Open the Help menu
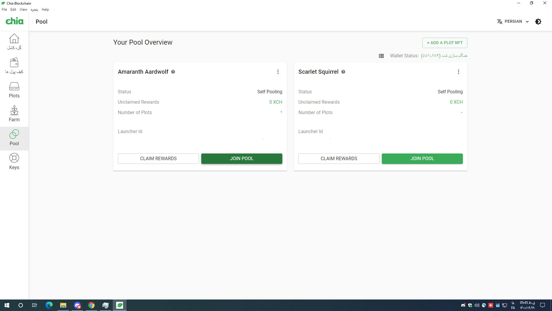The height and width of the screenshot is (311, 552). pyautogui.click(x=45, y=10)
